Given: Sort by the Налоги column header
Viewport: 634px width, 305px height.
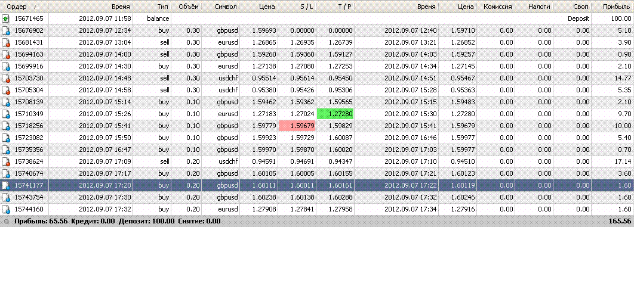Looking at the screenshot, I should pyautogui.click(x=534, y=7).
